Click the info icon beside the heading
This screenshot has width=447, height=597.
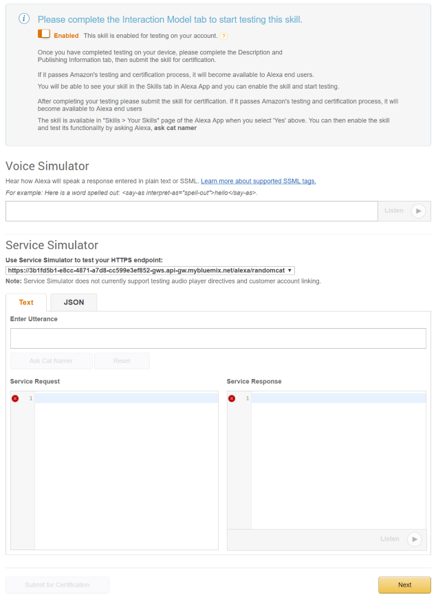pyautogui.click(x=24, y=19)
